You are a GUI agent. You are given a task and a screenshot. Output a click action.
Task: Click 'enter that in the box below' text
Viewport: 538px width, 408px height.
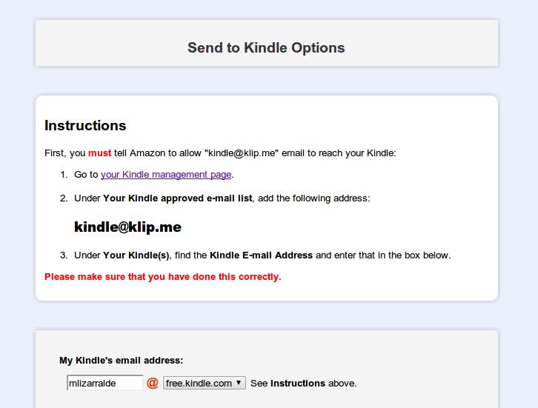tap(382, 255)
